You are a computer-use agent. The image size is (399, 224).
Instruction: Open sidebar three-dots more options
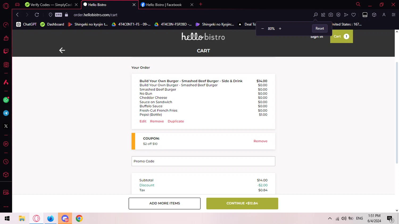[6, 206]
